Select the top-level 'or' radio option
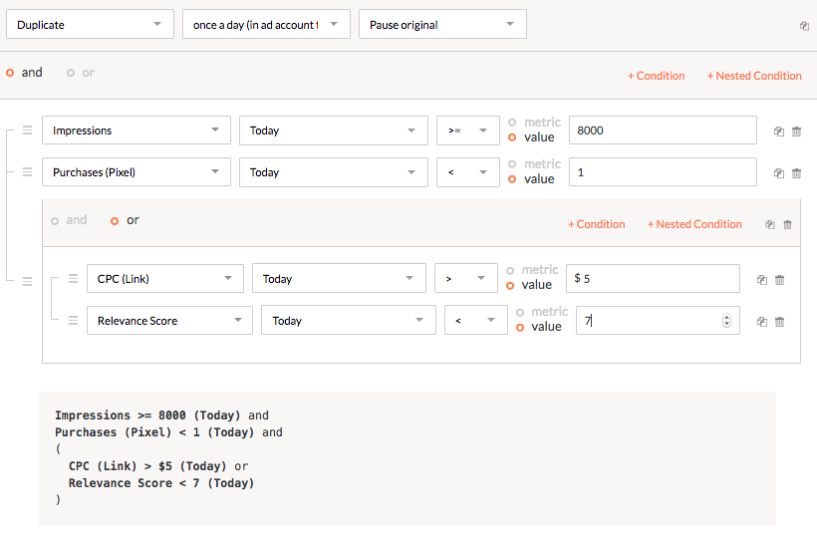This screenshot has height=537, width=817. coord(71,73)
